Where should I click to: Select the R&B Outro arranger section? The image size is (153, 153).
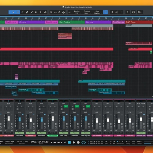(x=139, y=22)
